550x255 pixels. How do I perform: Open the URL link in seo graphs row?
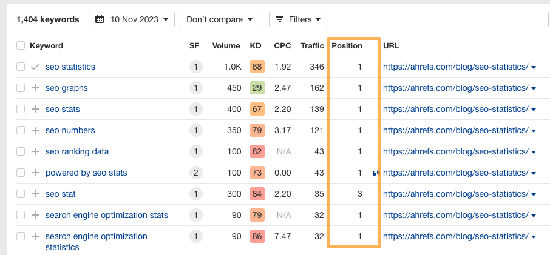[x=455, y=88]
